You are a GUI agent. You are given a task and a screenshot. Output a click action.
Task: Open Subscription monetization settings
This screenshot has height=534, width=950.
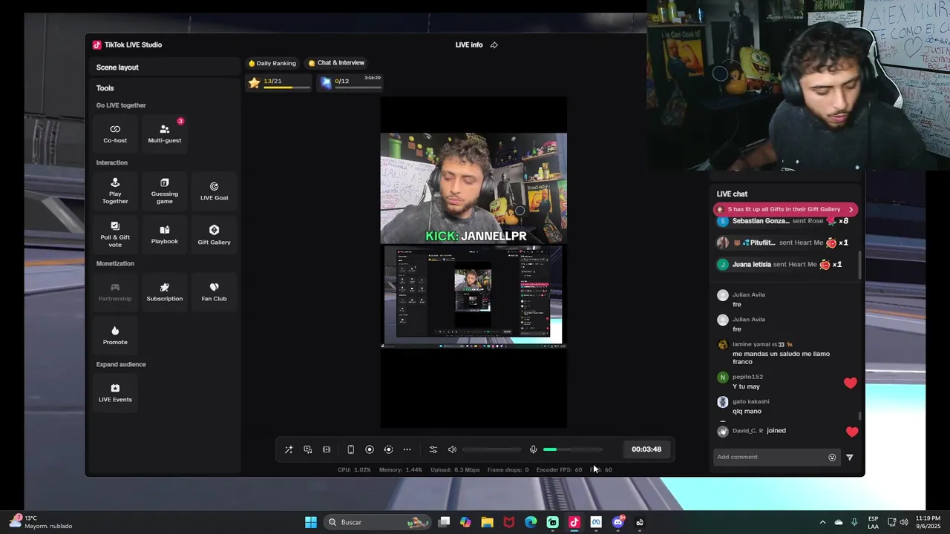[165, 292]
